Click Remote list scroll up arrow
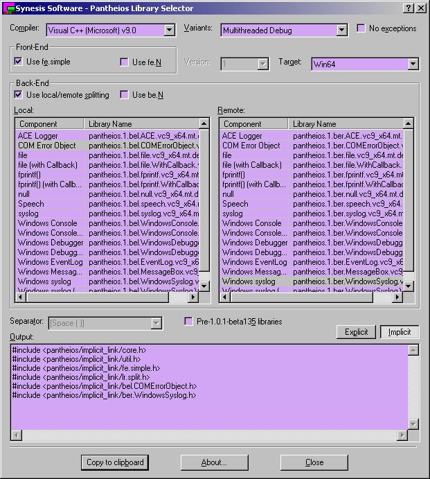This screenshot has width=430, height=479. (x=408, y=123)
